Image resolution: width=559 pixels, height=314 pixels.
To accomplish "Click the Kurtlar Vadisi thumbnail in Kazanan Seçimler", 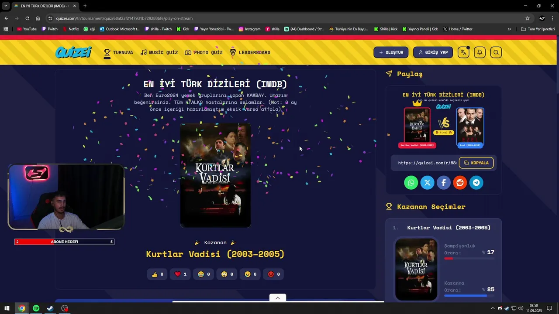I will pyautogui.click(x=416, y=269).
